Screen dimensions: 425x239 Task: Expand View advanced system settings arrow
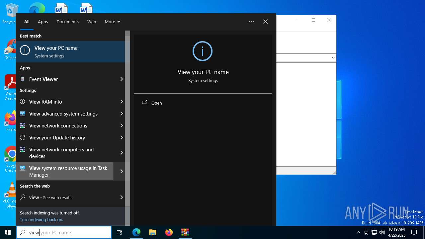click(122, 114)
